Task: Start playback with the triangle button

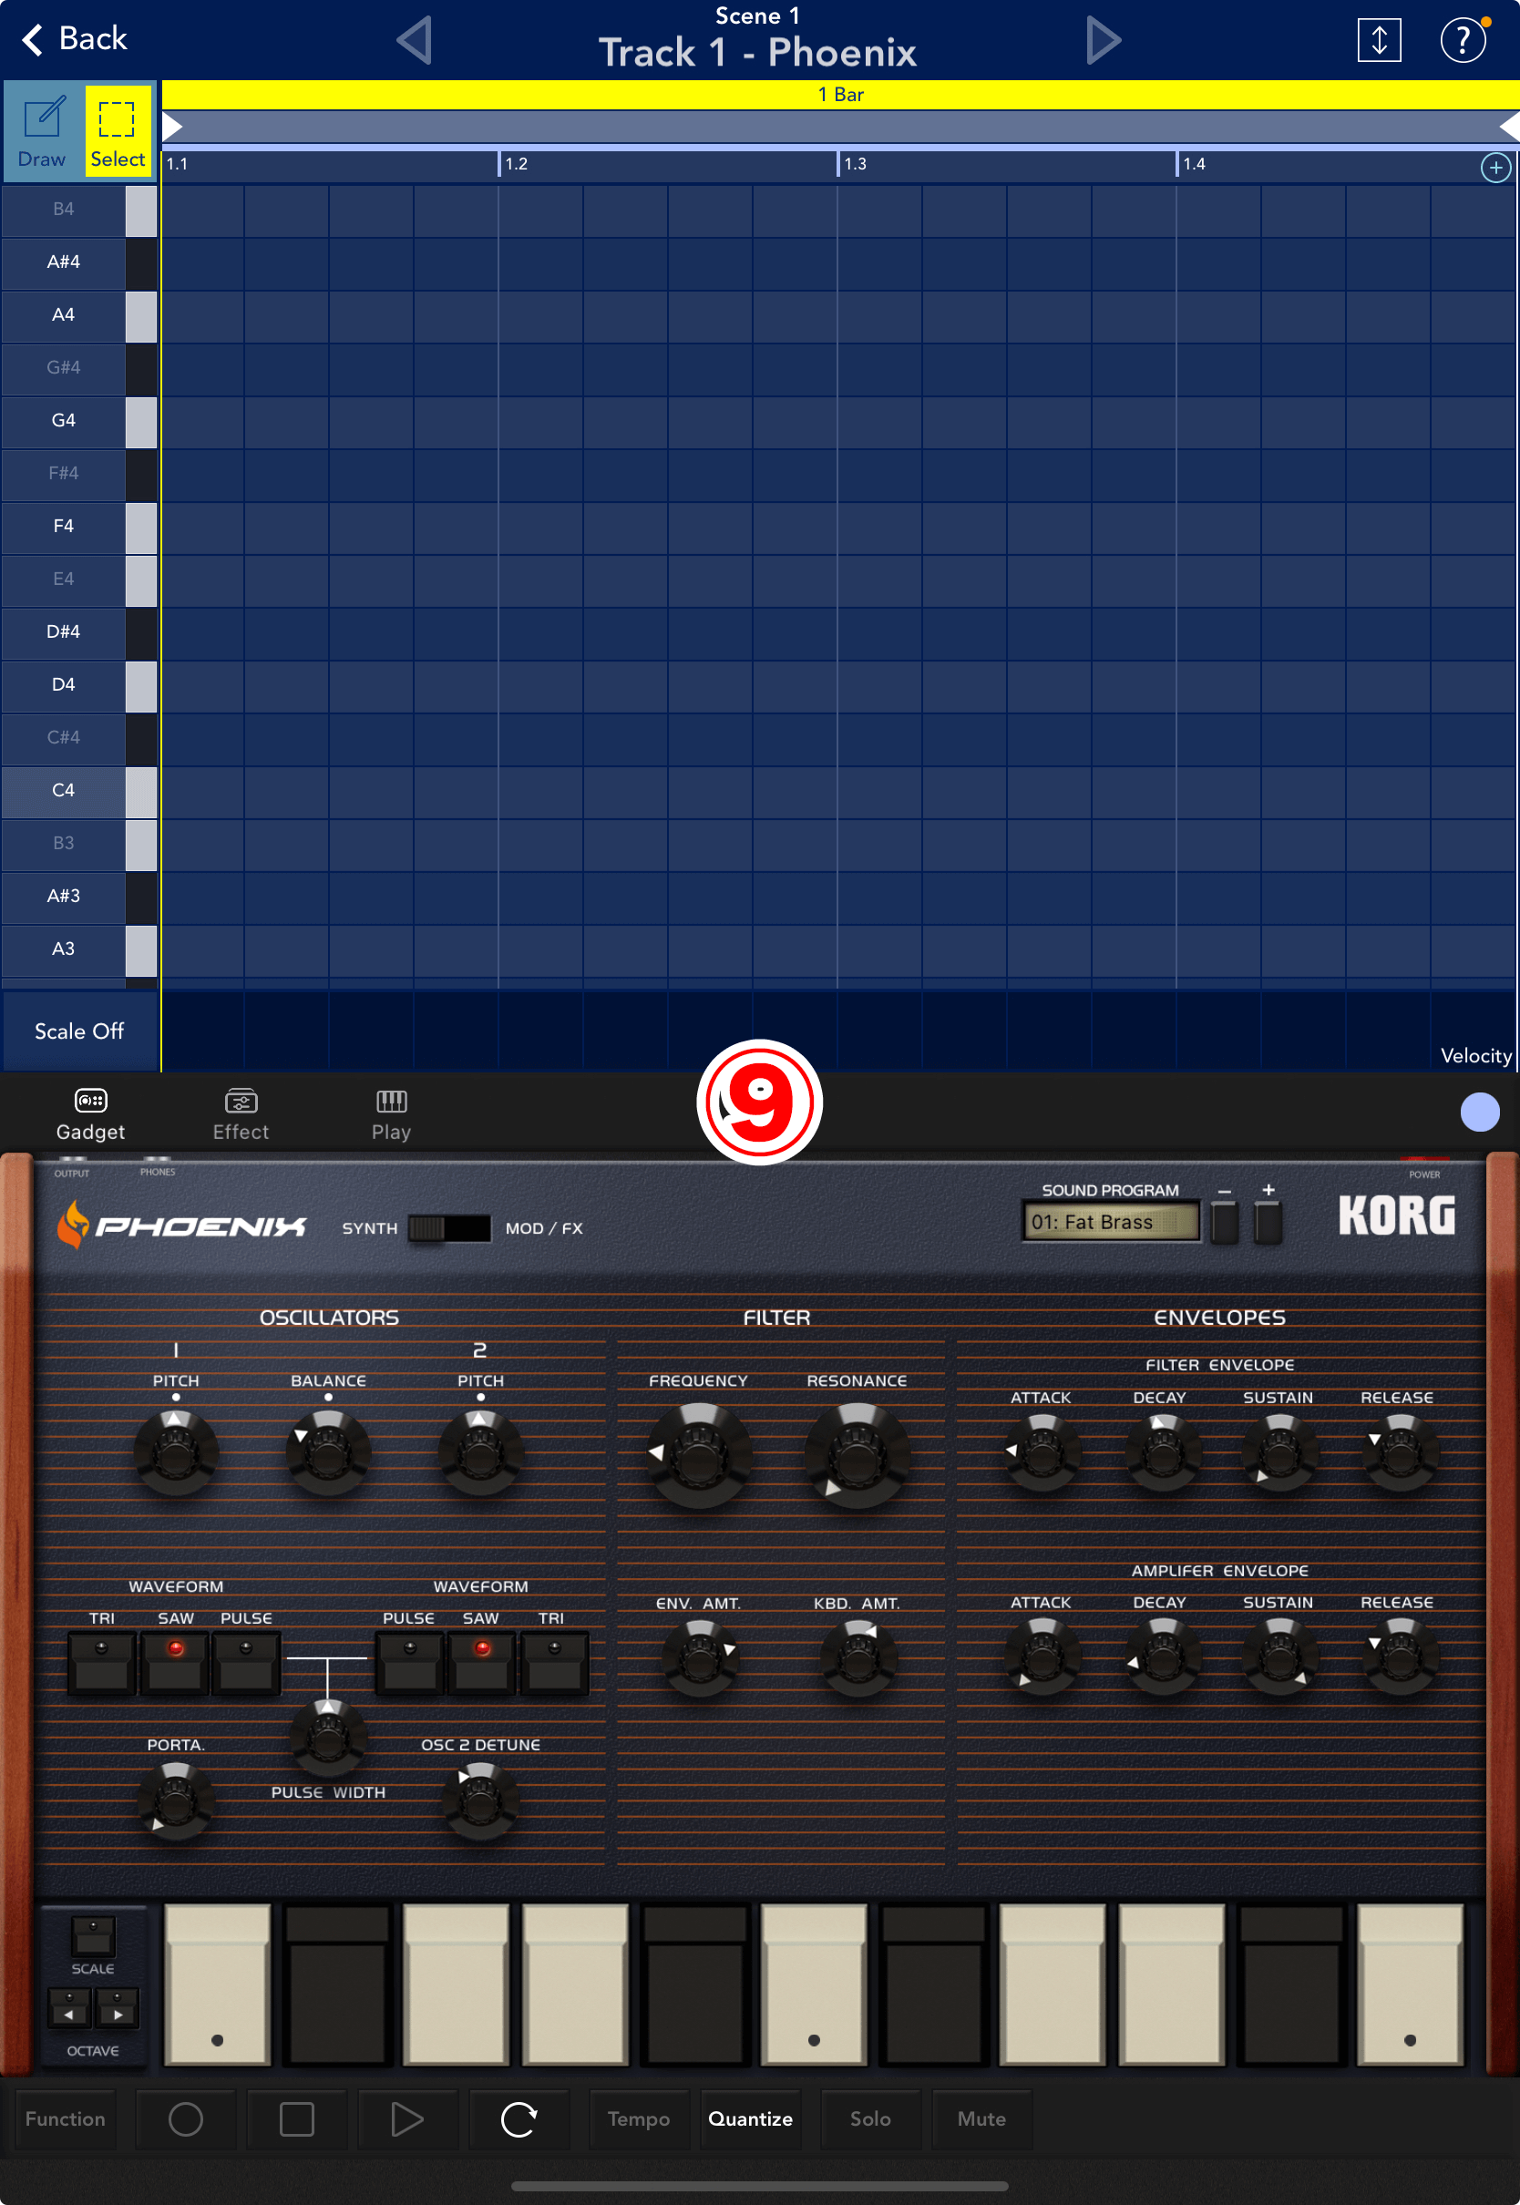Action: 407,2118
